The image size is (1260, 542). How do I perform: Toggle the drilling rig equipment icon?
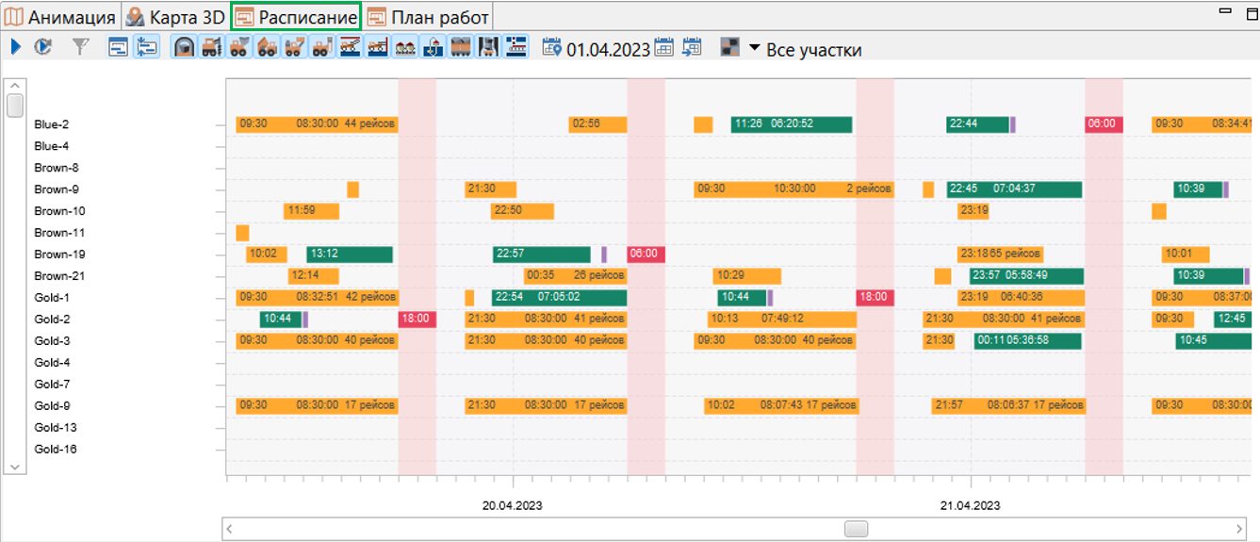point(212,46)
